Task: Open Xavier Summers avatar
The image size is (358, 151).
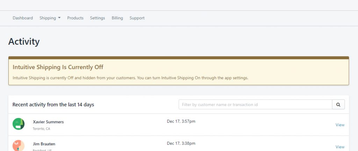Action: (x=19, y=124)
